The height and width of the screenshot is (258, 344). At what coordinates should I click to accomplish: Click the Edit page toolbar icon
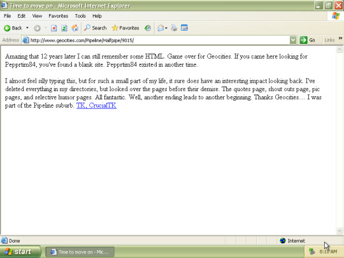point(184,28)
